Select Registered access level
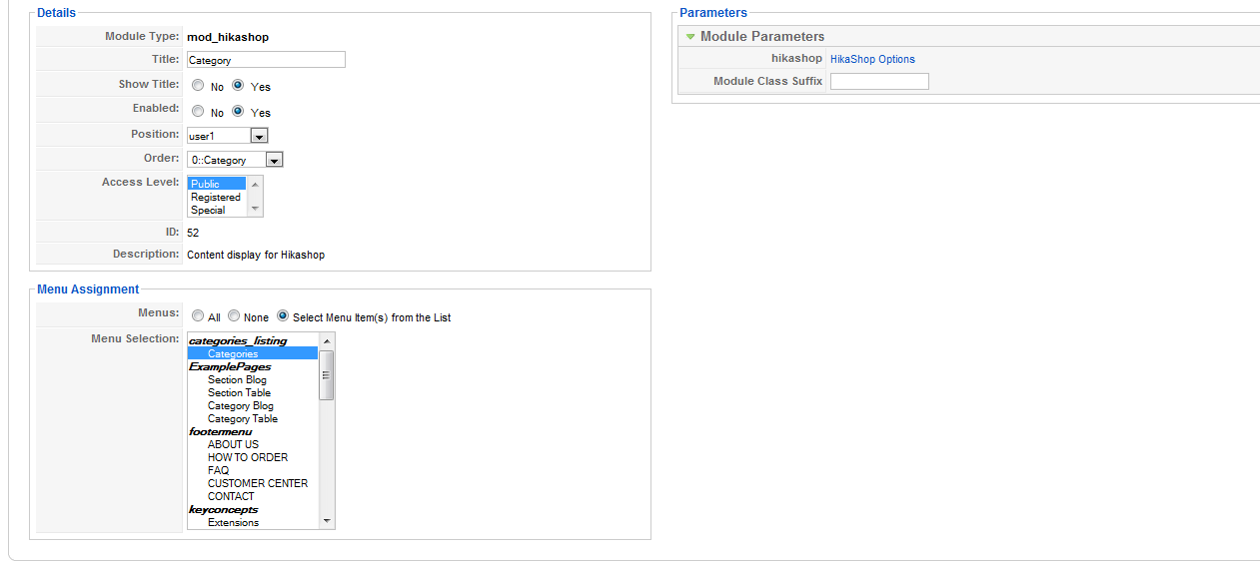 [216, 197]
